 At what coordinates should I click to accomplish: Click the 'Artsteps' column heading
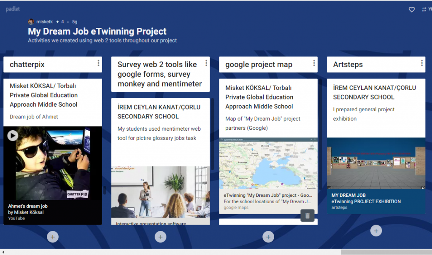348,64
